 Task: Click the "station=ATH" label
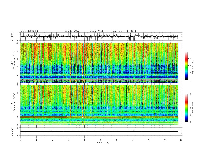pyautogui.click(x=96, y=31)
